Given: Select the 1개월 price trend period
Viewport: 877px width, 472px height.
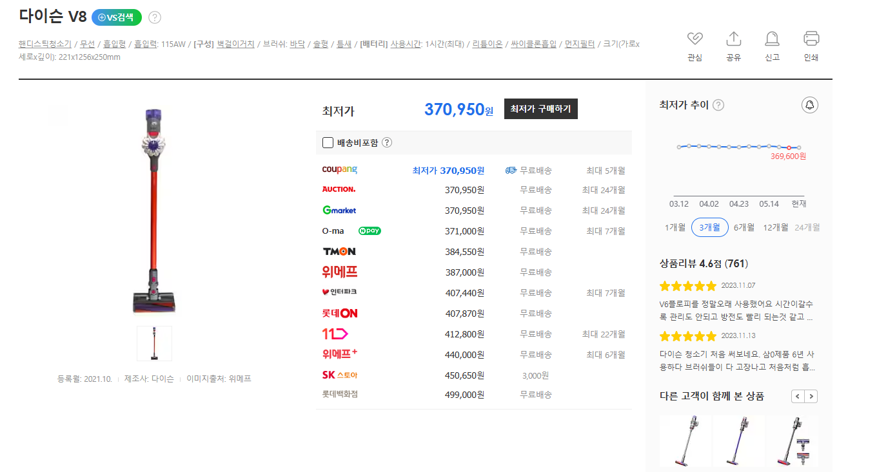Looking at the screenshot, I should 675,227.
